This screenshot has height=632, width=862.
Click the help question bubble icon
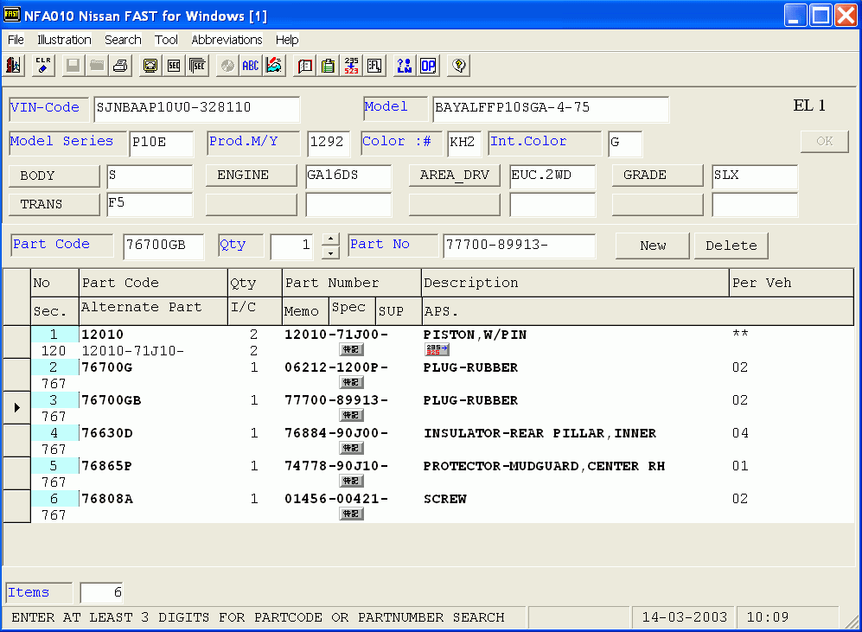pos(458,66)
